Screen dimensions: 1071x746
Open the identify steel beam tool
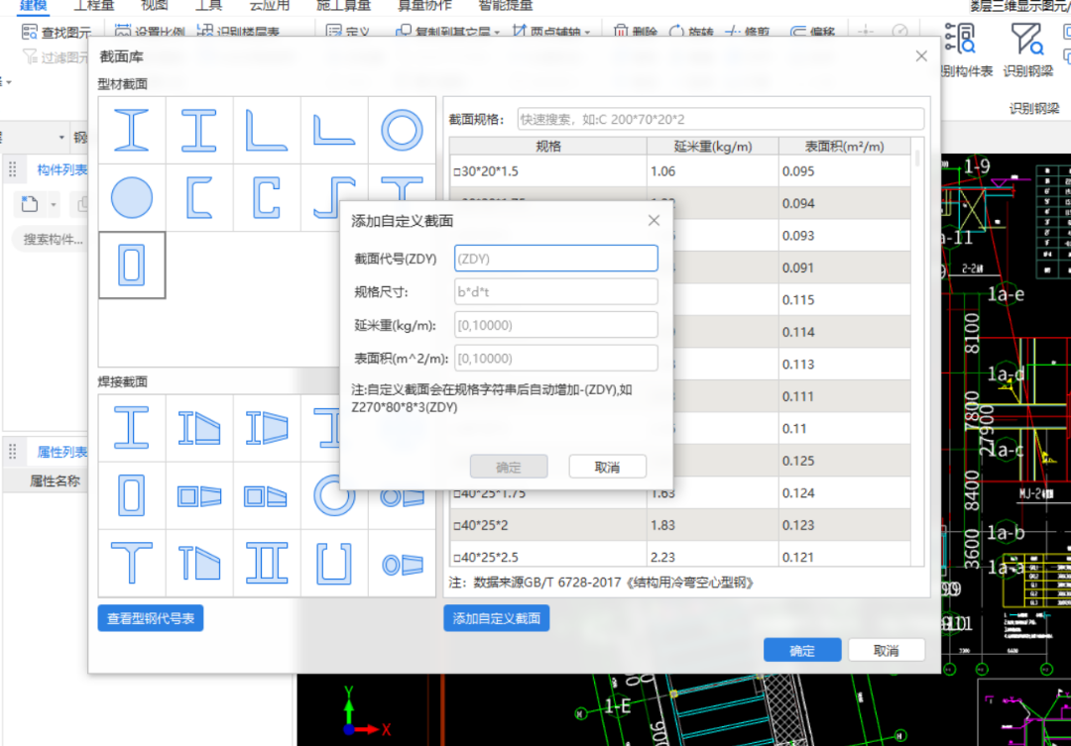[x=1027, y=50]
